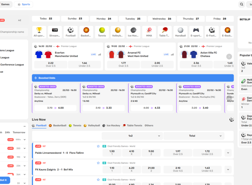Open the Total market dropdown
Image resolution: width=252 pixels, height=185 pixels.
198,136
